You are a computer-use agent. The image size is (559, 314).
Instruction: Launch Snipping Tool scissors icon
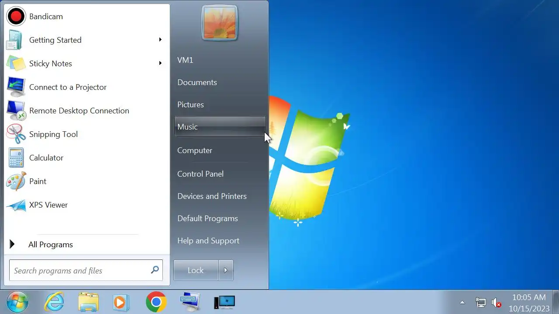[16, 134]
